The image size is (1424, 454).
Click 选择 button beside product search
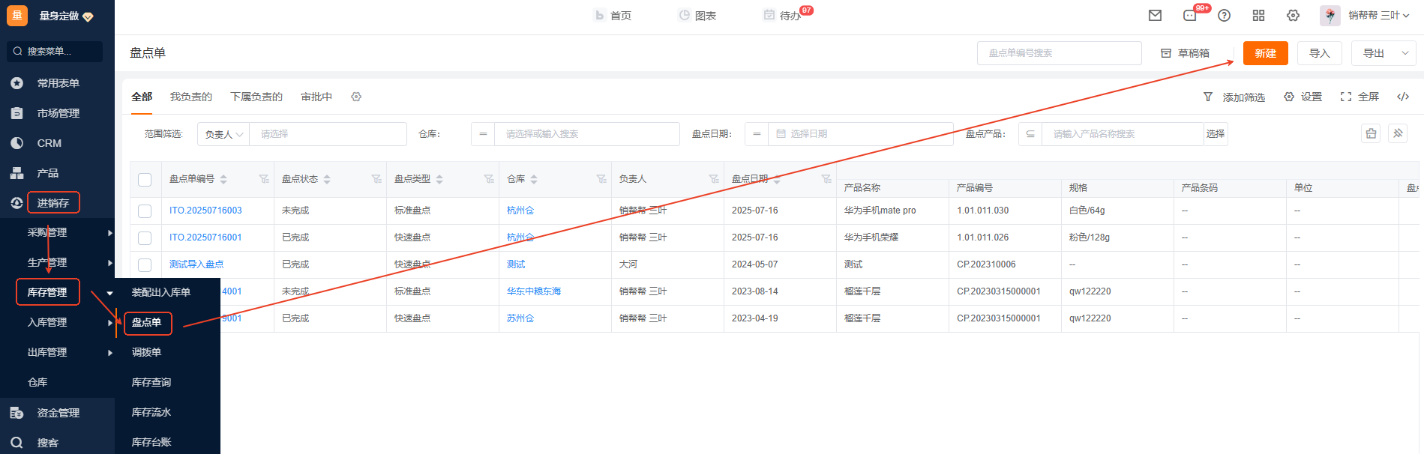pos(1216,134)
